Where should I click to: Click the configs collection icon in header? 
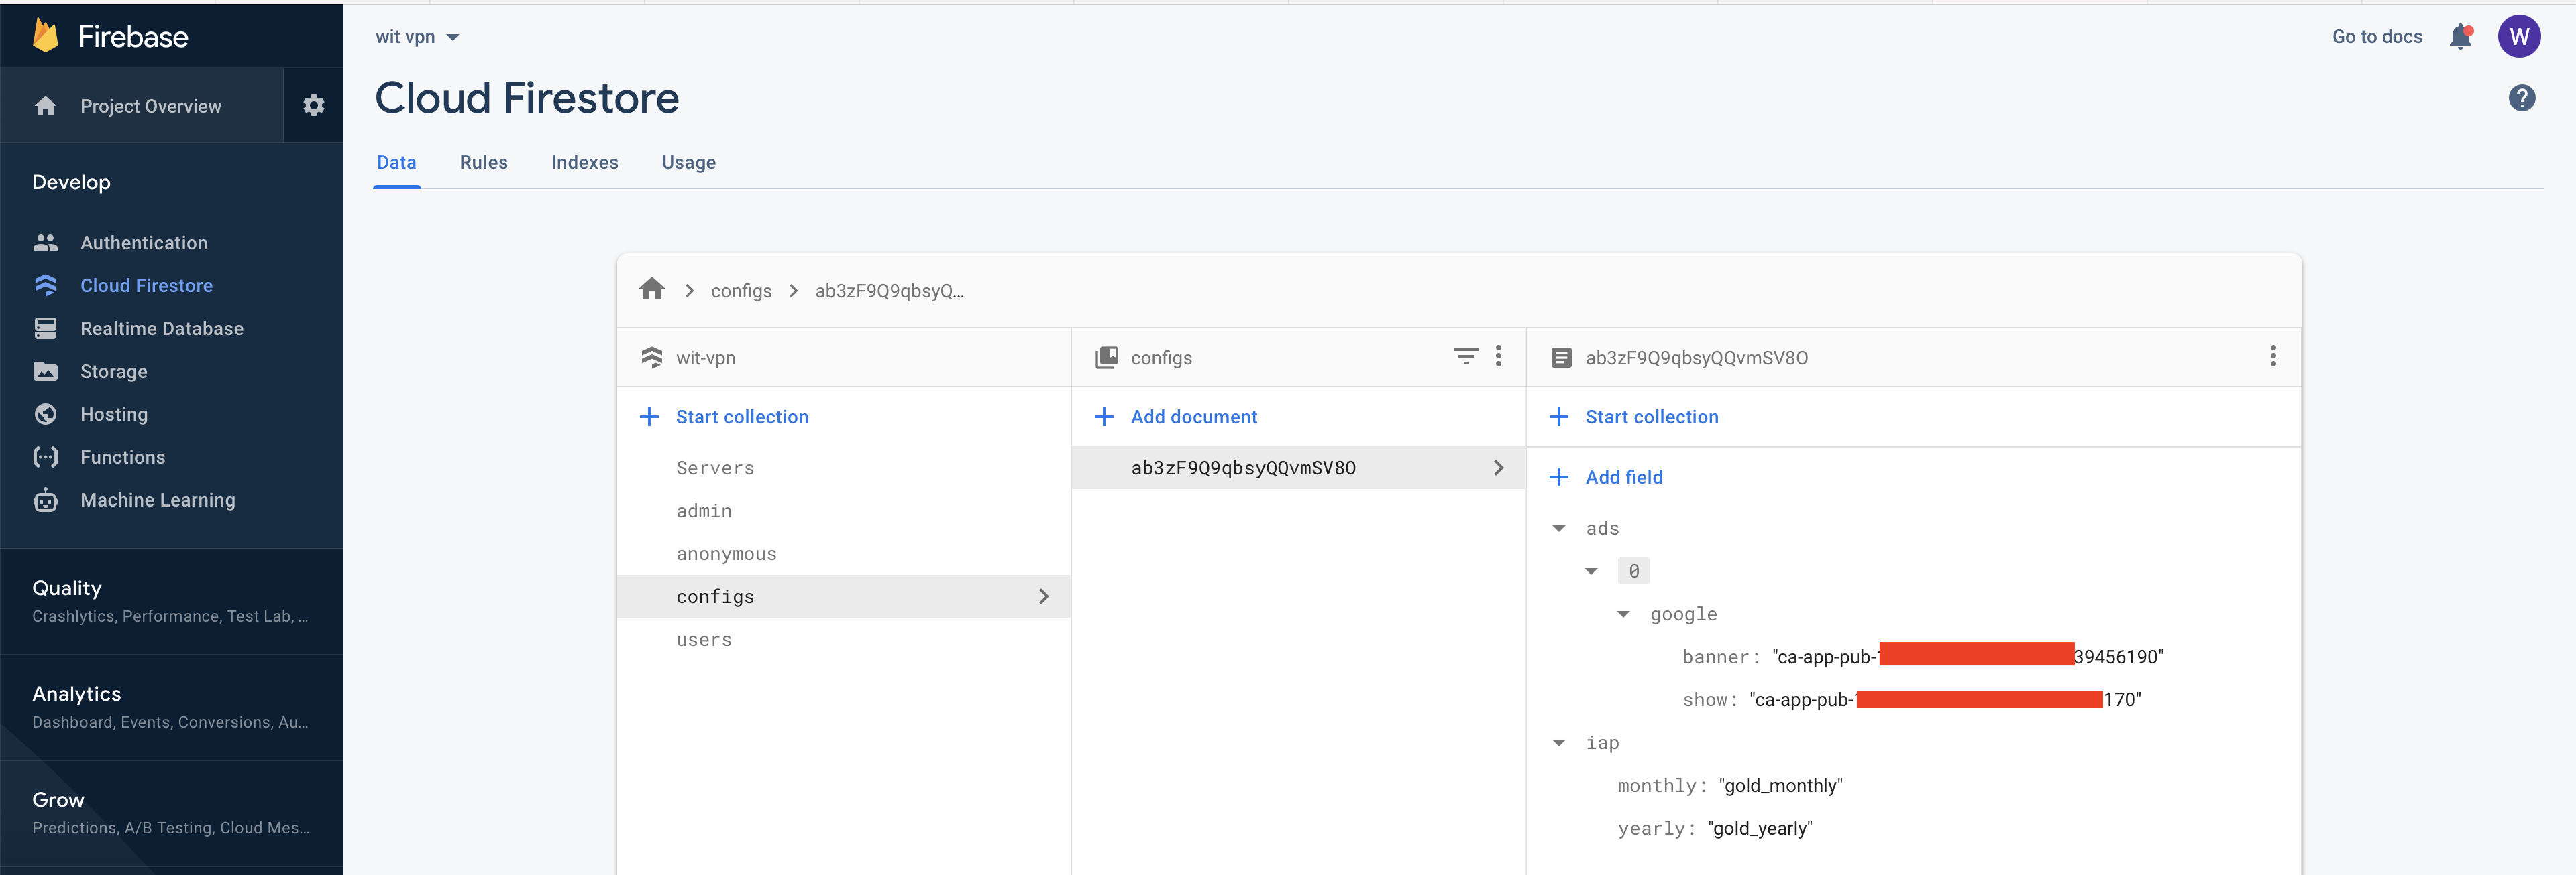(1106, 358)
